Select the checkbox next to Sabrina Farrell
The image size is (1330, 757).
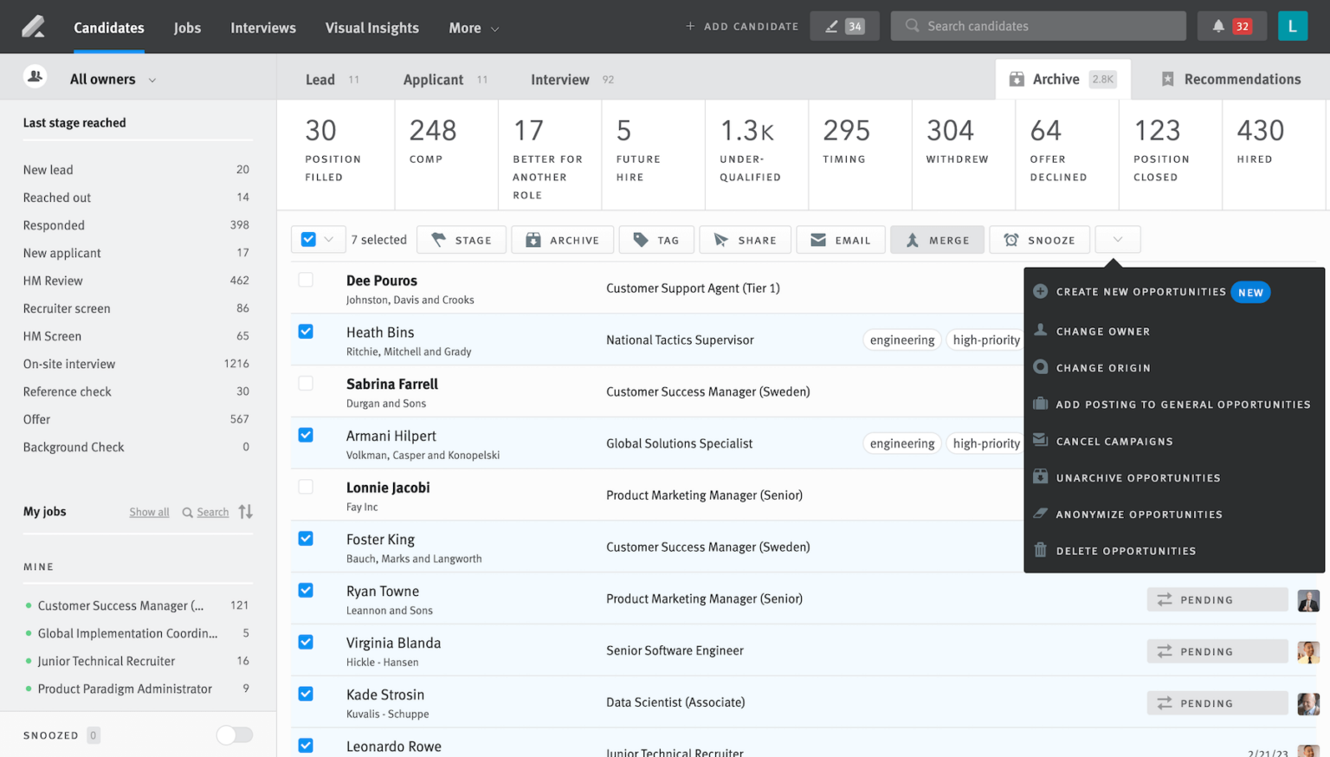click(306, 383)
